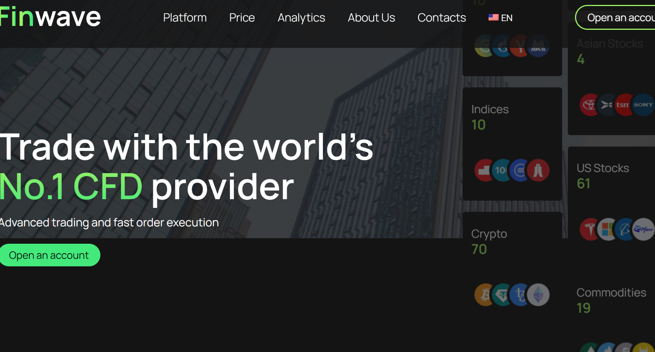Click the US flag language icon
The height and width of the screenshot is (352, 655).
coord(493,18)
